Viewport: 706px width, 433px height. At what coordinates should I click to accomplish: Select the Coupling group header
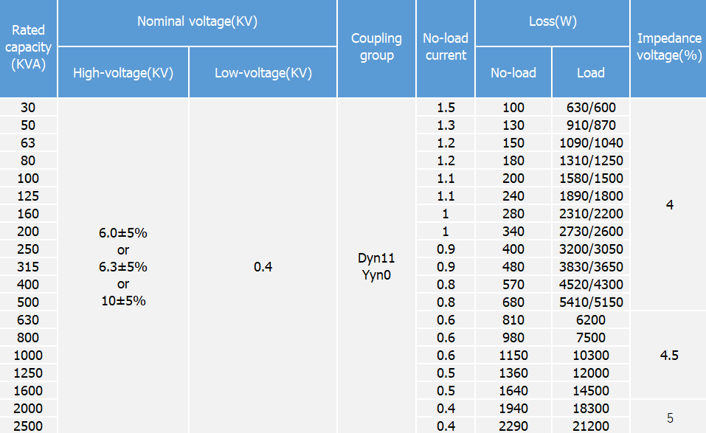click(376, 47)
